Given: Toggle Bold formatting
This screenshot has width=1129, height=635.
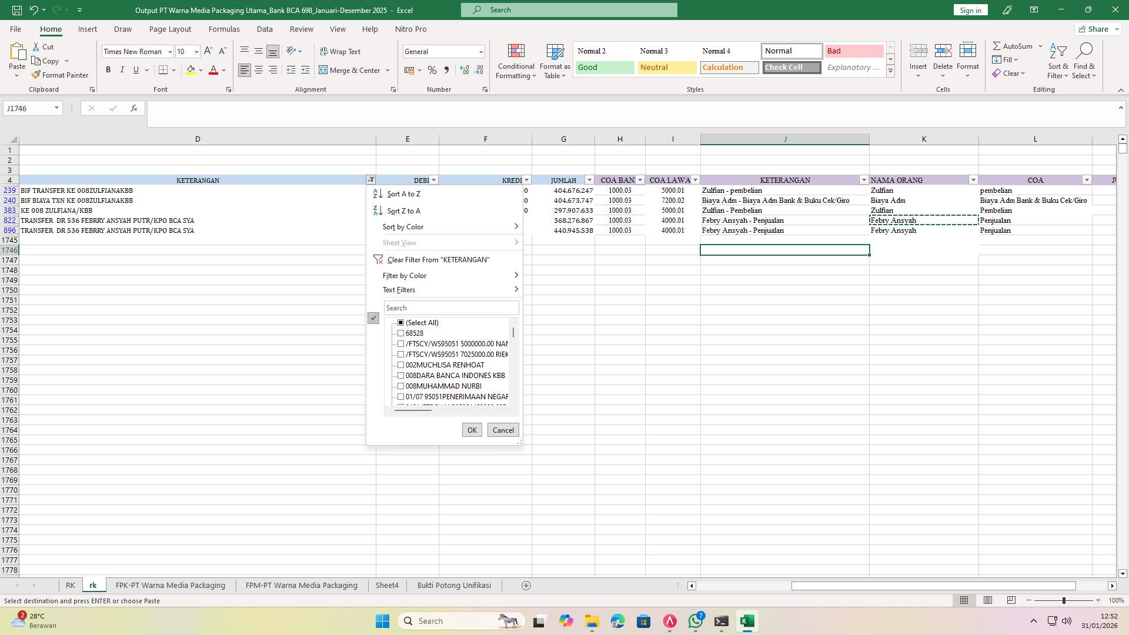Looking at the screenshot, I should point(108,70).
